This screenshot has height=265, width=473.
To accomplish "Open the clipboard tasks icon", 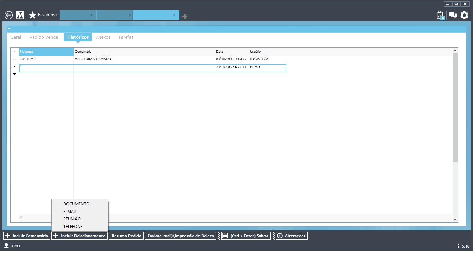I will pos(440,15).
